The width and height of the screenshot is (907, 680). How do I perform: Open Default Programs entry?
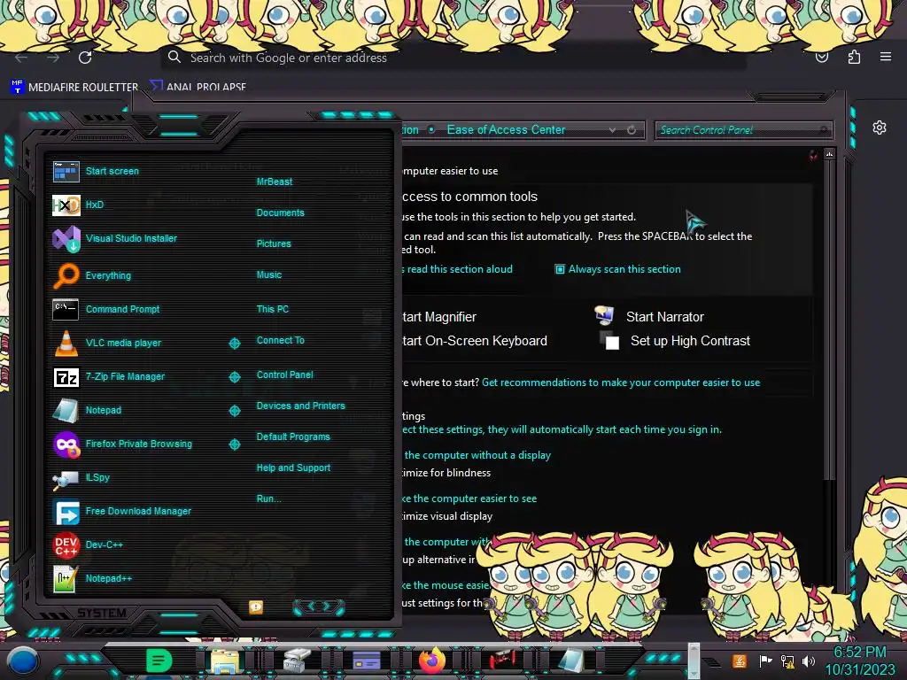(292, 437)
